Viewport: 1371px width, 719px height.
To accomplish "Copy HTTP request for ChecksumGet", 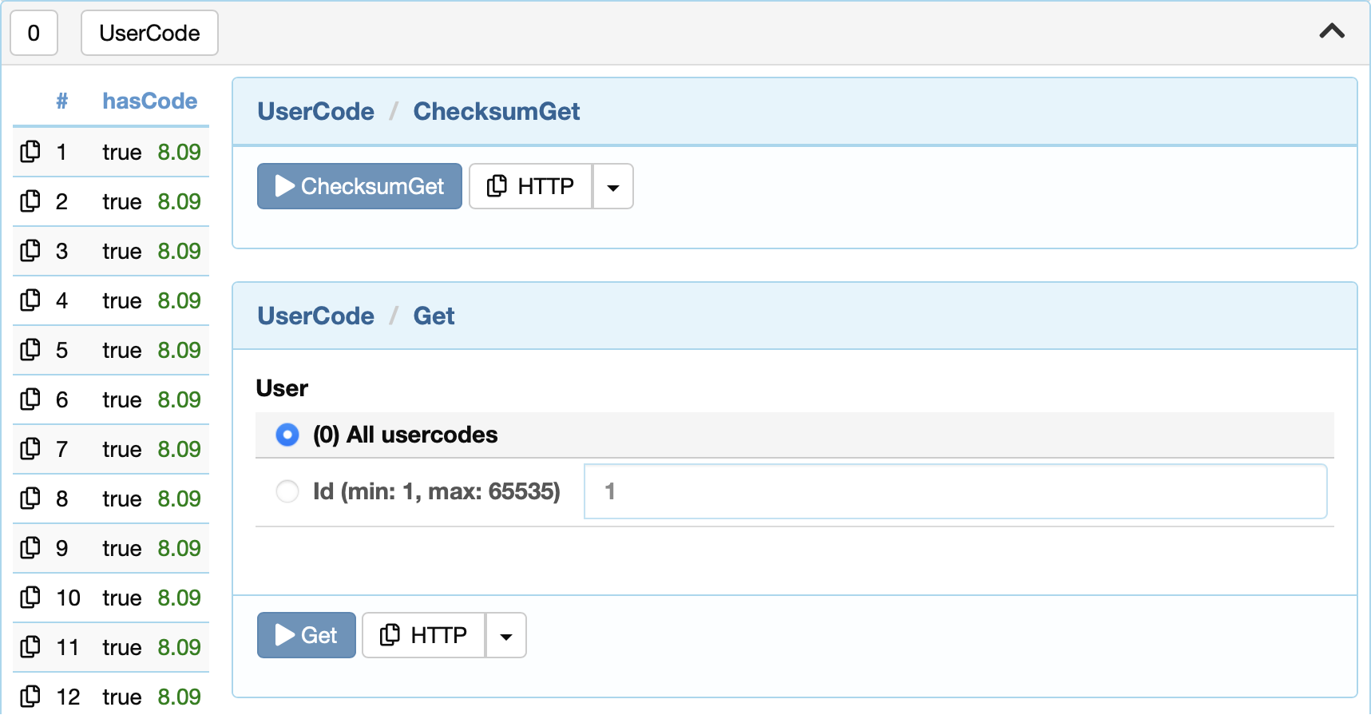I will click(530, 186).
